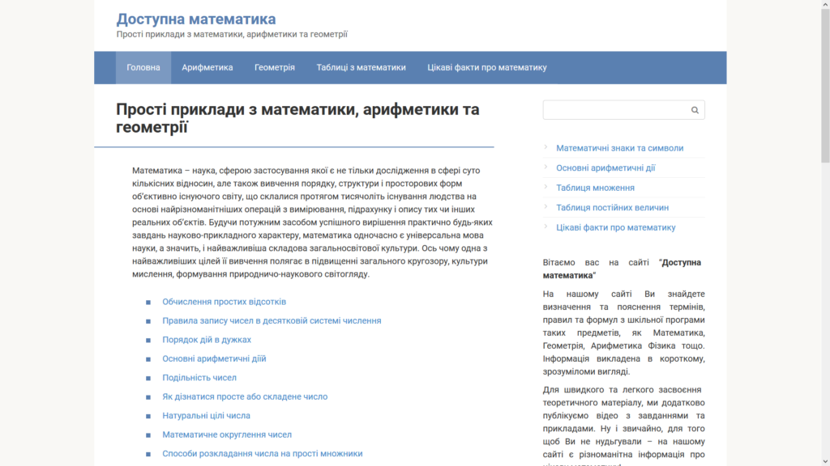Open Цікаві факти про математику in navbar
Viewport: 830px width, 466px height.
(x=487, y=68)
